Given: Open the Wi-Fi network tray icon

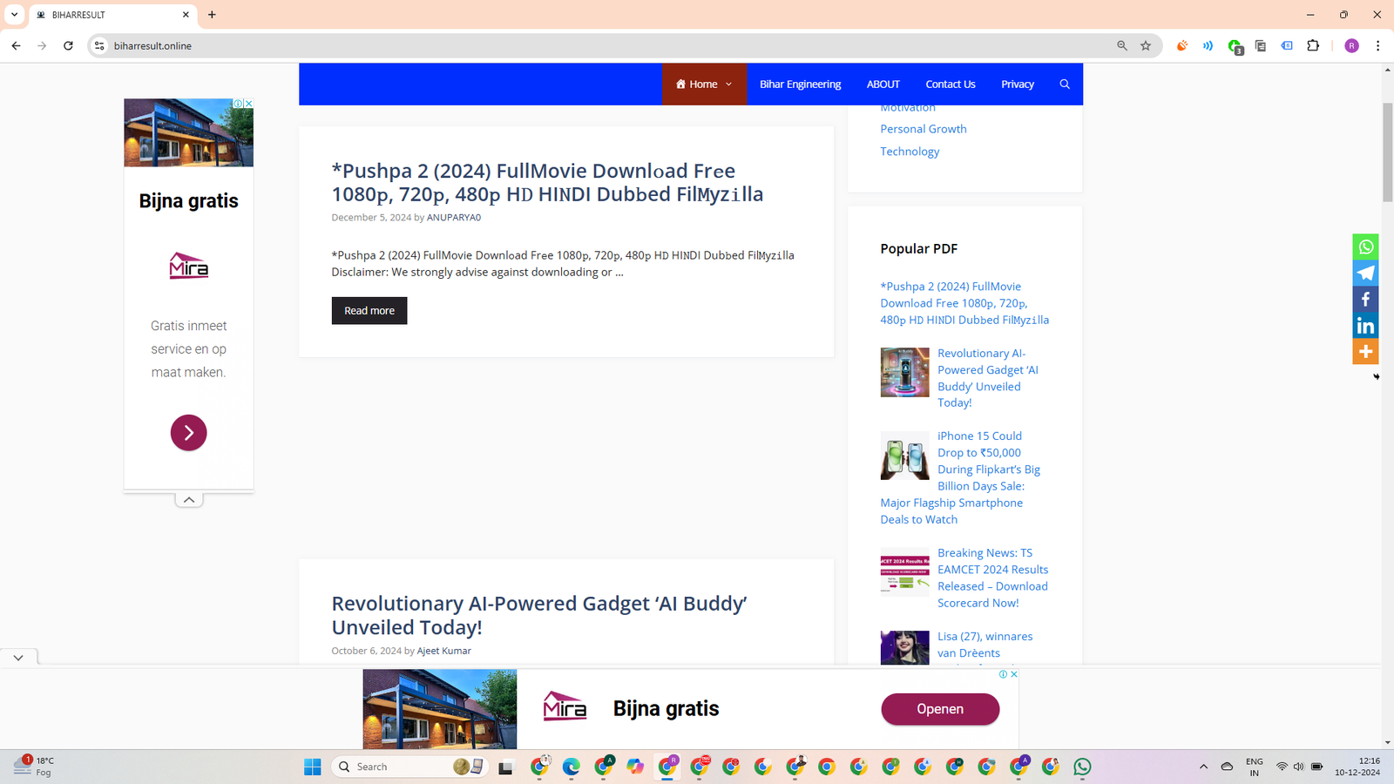Looking at the screenshot, I should (x=1282, y=767).
